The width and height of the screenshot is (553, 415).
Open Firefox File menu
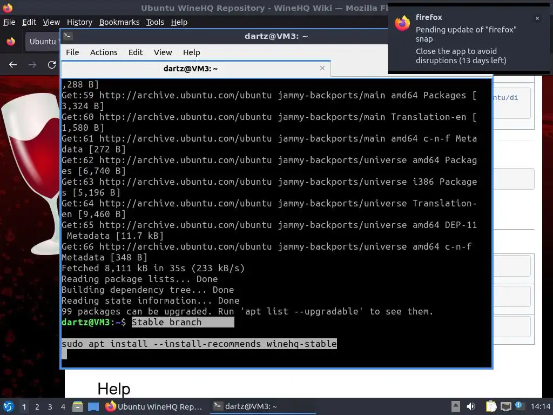9,22
